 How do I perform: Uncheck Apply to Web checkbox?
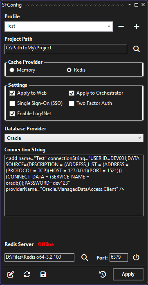(12, 93)
